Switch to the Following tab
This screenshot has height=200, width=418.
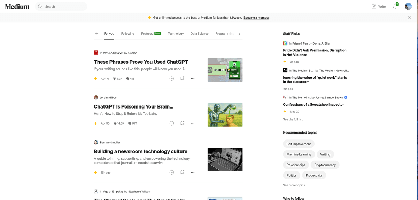coord(127,34)
